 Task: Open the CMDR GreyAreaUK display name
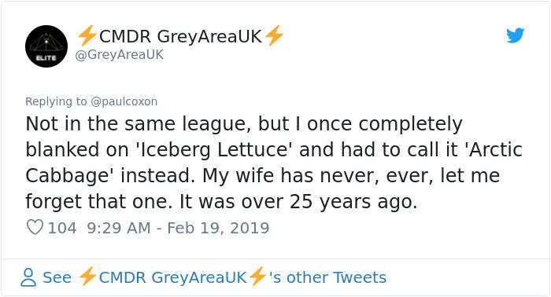[180, 36]
